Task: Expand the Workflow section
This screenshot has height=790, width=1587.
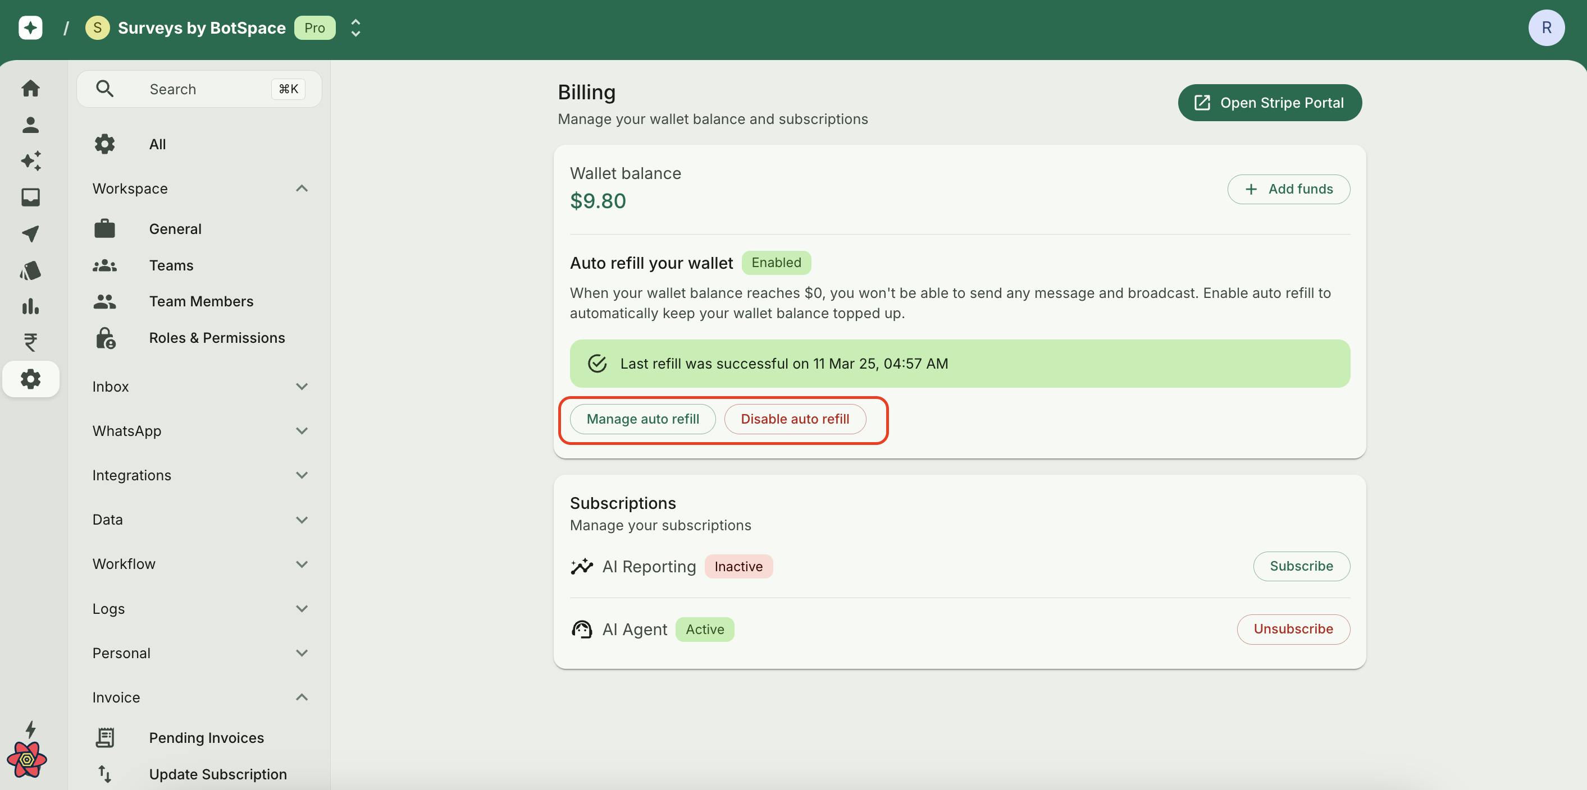Action: 302,564
